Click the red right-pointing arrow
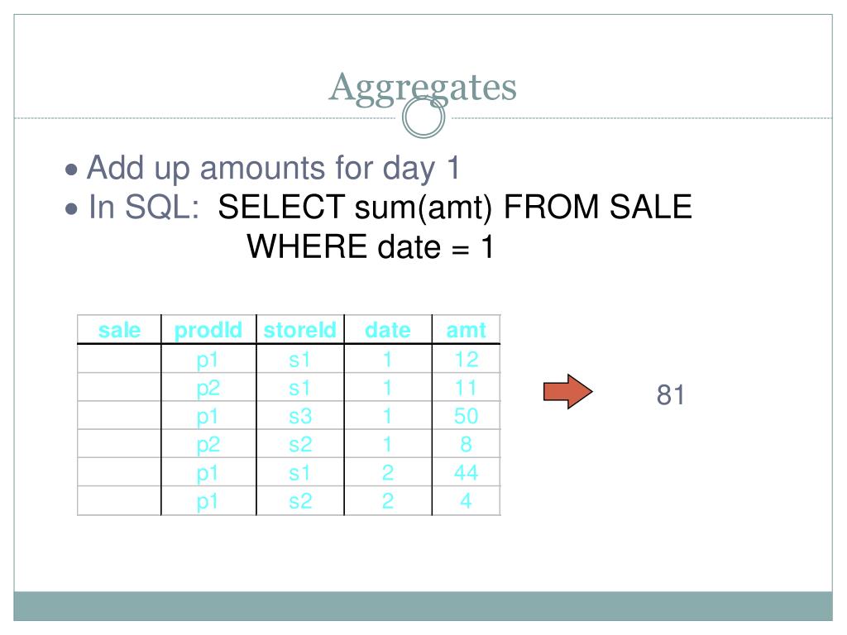847x635 pixels. point(567,391)
